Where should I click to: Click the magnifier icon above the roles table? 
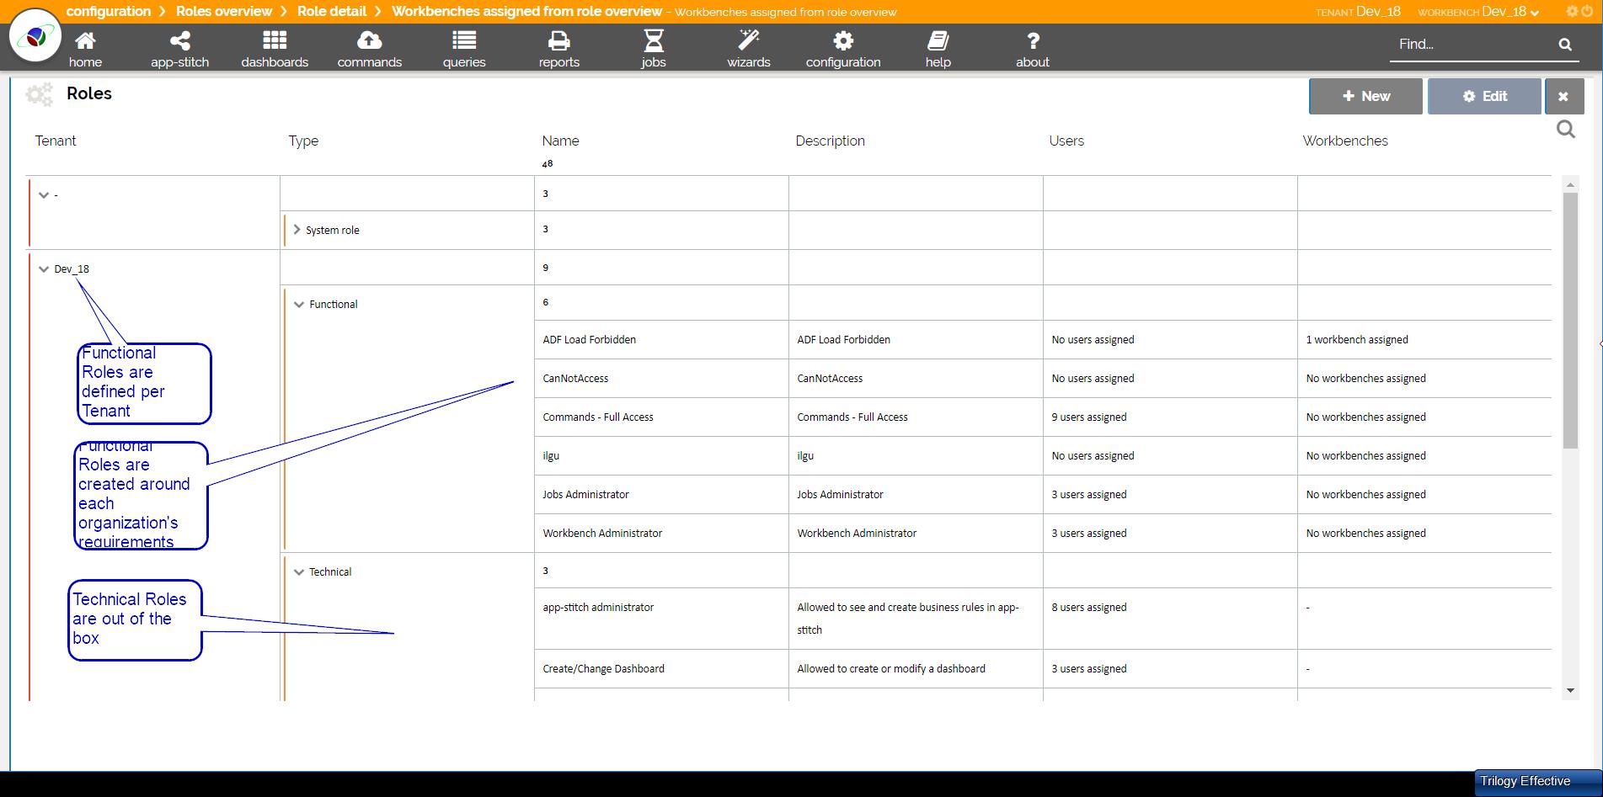[x=1565, y=130]
